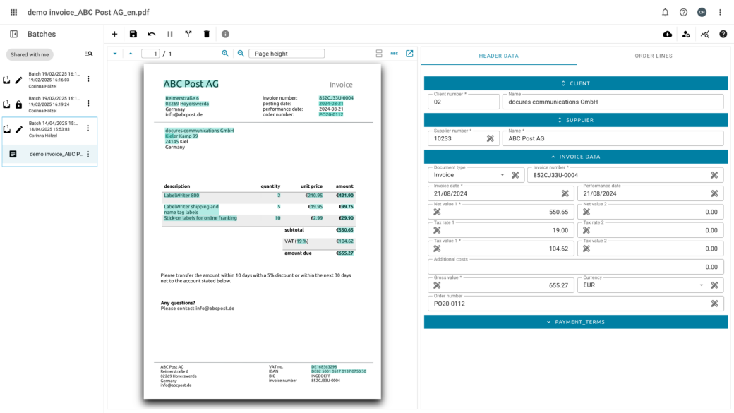Open batch search filter icon
This screenshot has height=413, width=734.
[x=88, y=54]
